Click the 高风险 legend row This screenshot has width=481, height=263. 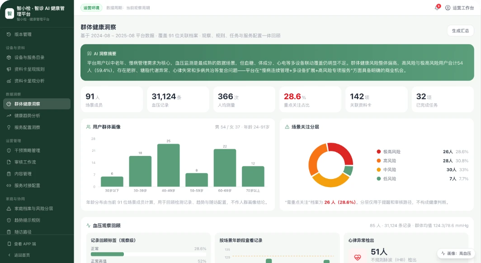point(422,160)
